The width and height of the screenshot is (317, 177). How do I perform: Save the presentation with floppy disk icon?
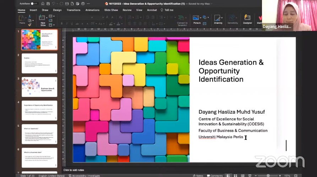click(x=48, y=4)
